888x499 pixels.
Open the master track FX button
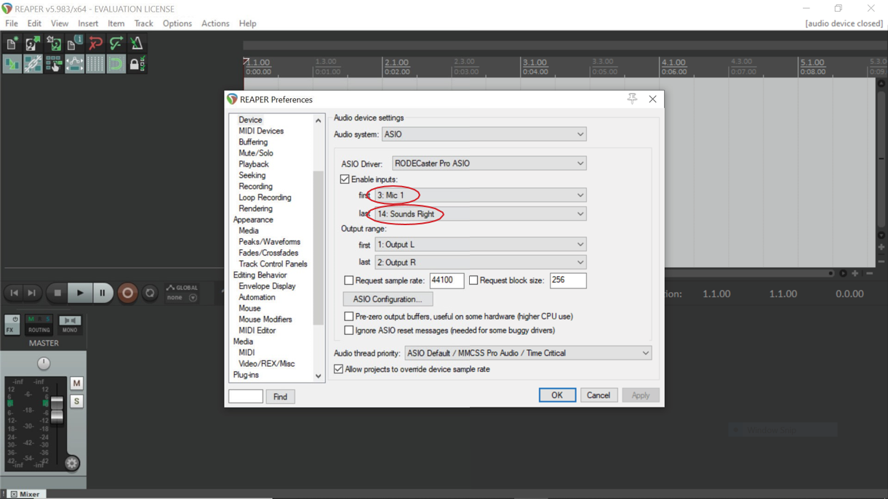tap(12, 324)
